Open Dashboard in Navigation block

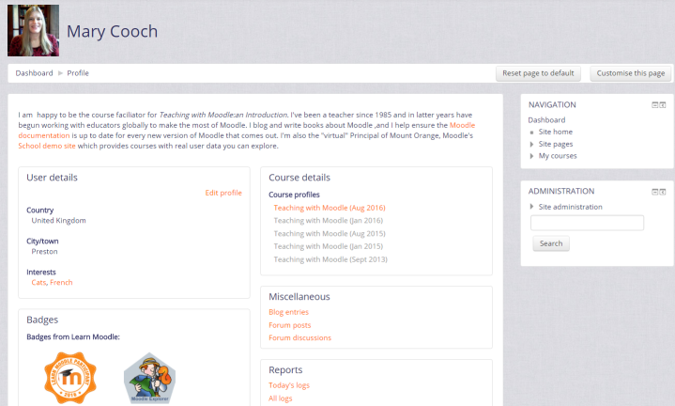coord(546,119)
